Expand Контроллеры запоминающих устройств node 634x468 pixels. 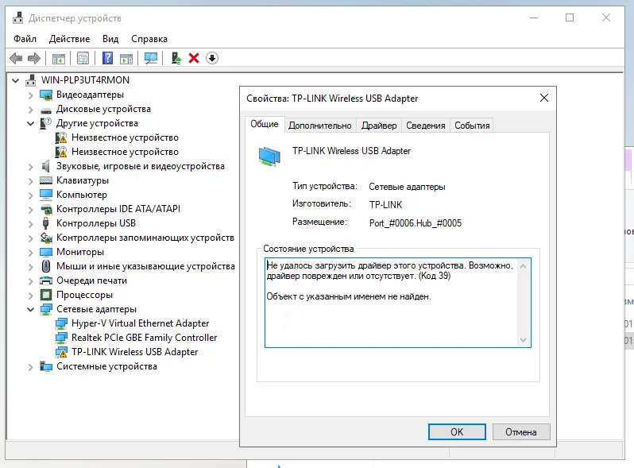(x=31, y=238)
